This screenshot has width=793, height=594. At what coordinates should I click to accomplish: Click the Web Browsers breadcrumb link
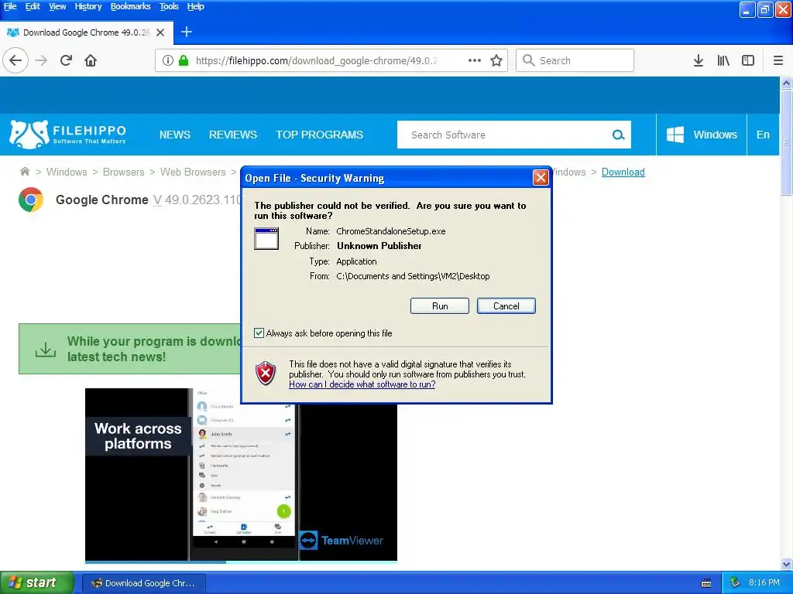[x=193, y=172]
